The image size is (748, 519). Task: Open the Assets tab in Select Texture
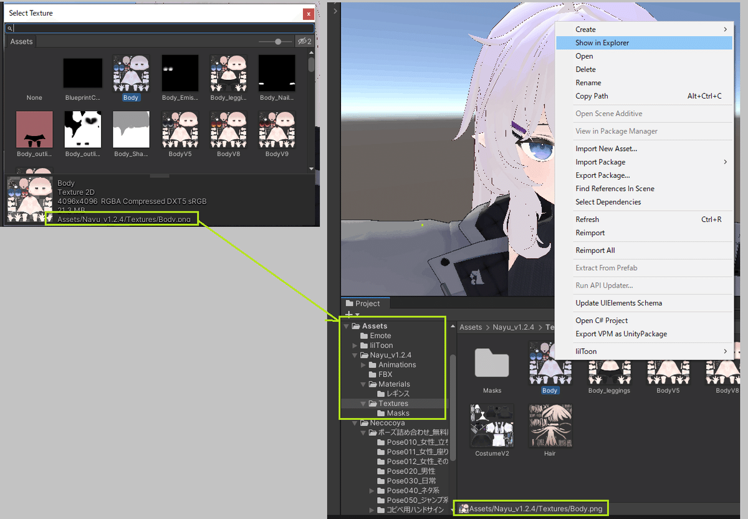pos(21,42)
